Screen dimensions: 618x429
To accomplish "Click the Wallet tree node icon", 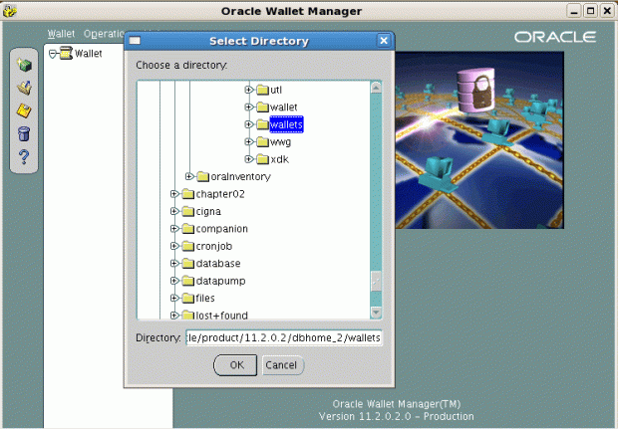I will click(66, 54).
